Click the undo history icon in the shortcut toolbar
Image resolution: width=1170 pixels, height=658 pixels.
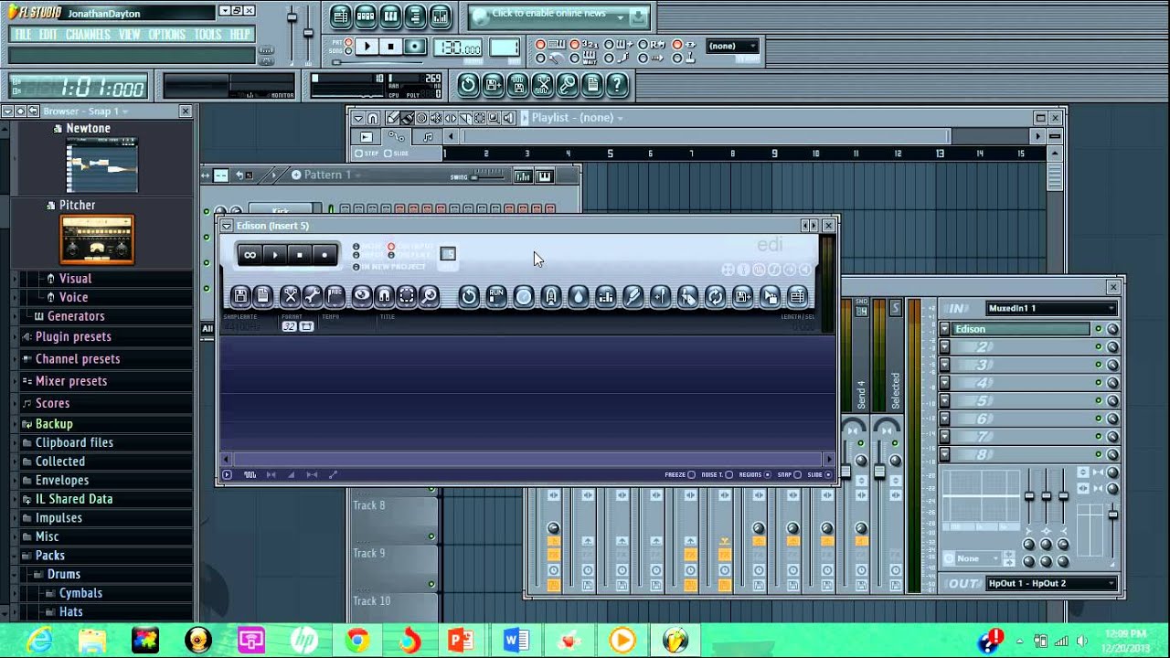(x=468, y=85)
